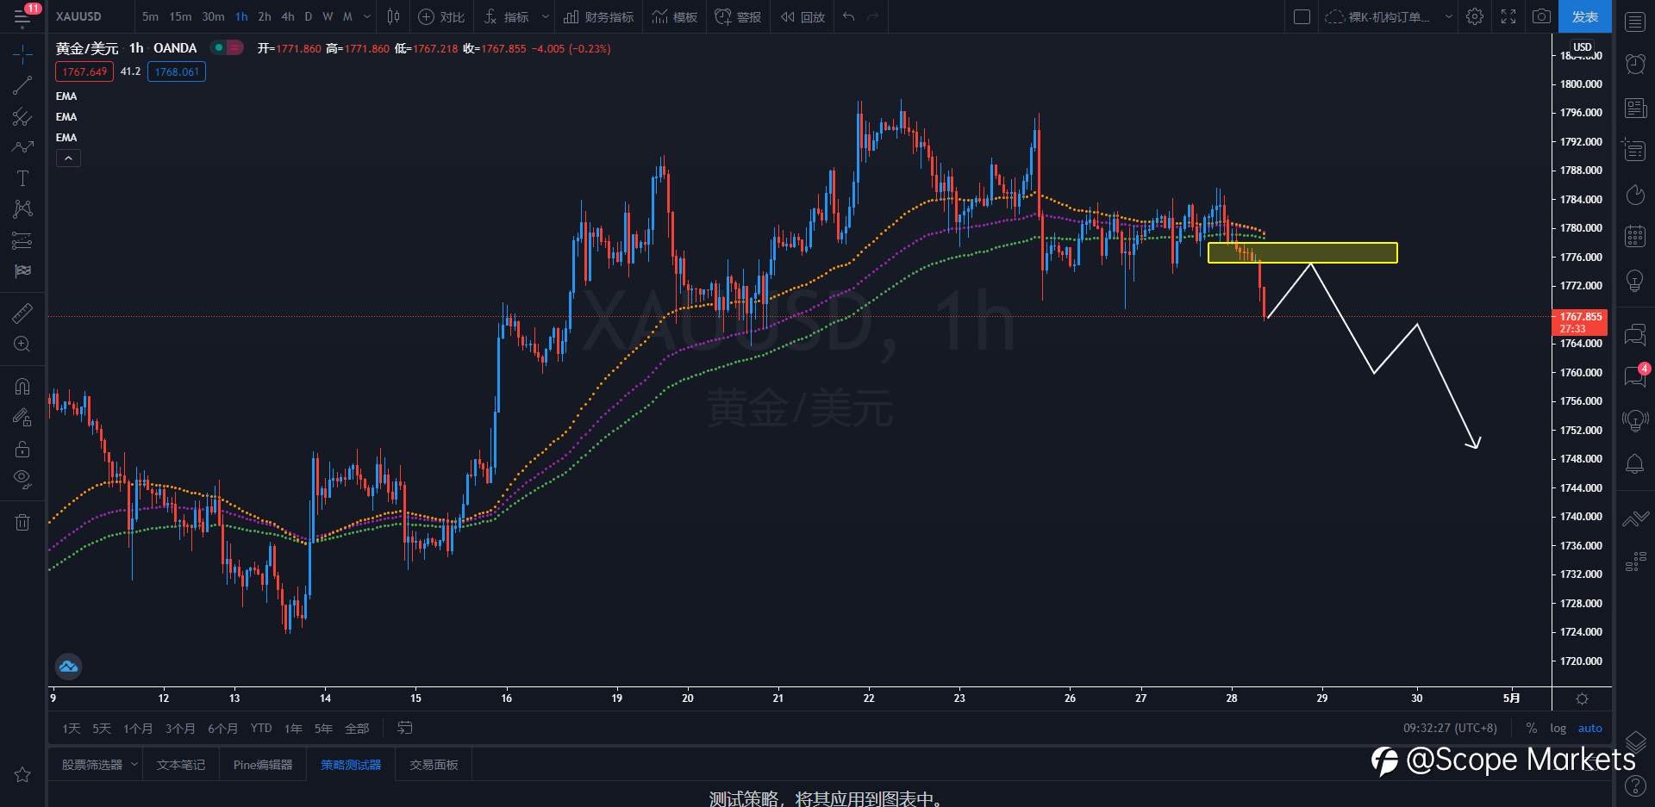
Task: Switch to the 文本笔记 tab
Action: (x=181, y=765)
